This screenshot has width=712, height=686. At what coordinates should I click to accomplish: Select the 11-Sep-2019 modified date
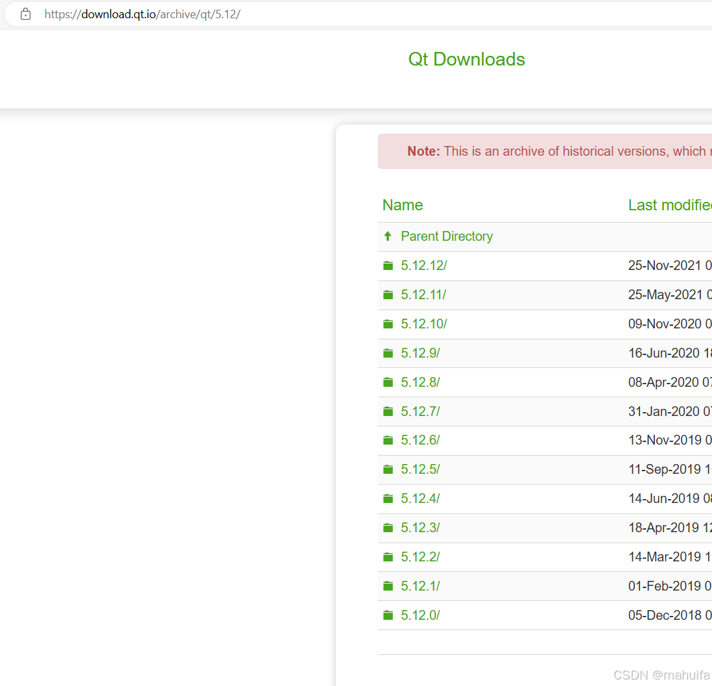point(665,469)
